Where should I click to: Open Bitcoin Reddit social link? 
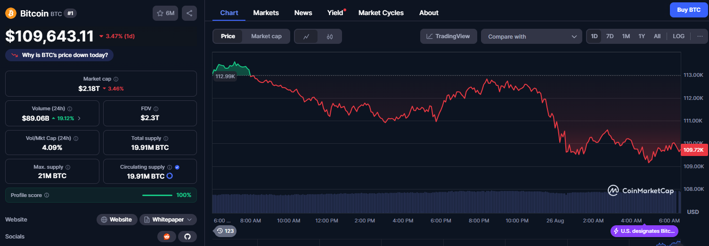[166, 237]
